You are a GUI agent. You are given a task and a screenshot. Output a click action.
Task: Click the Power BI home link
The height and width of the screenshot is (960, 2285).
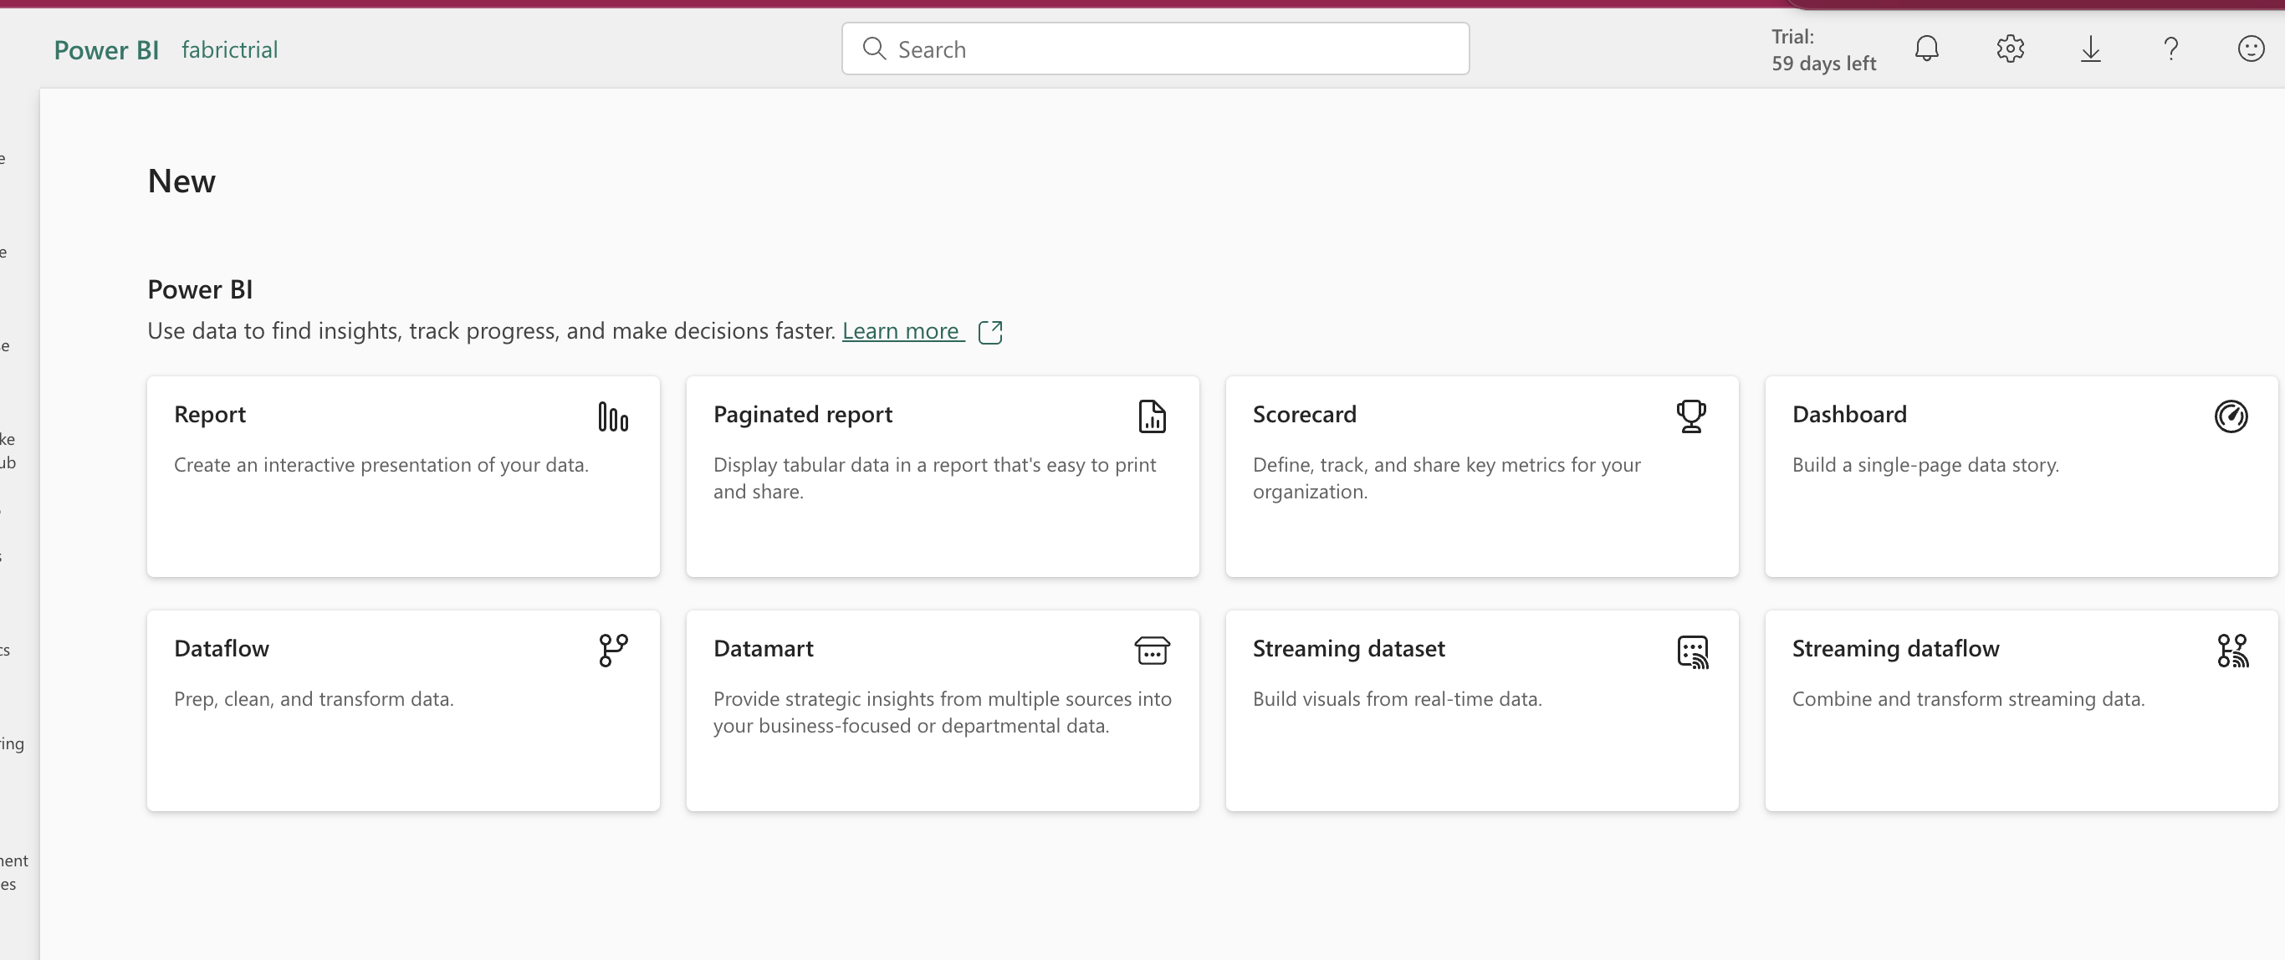[106, 49]
